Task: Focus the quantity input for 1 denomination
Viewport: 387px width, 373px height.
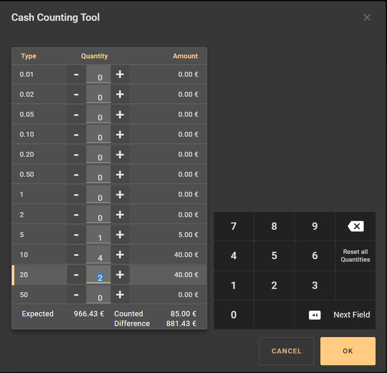Action: 98,195
